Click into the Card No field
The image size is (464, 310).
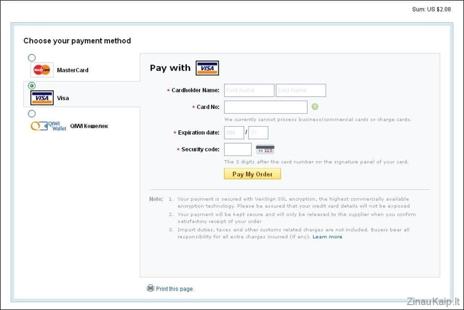click(266, 107)
